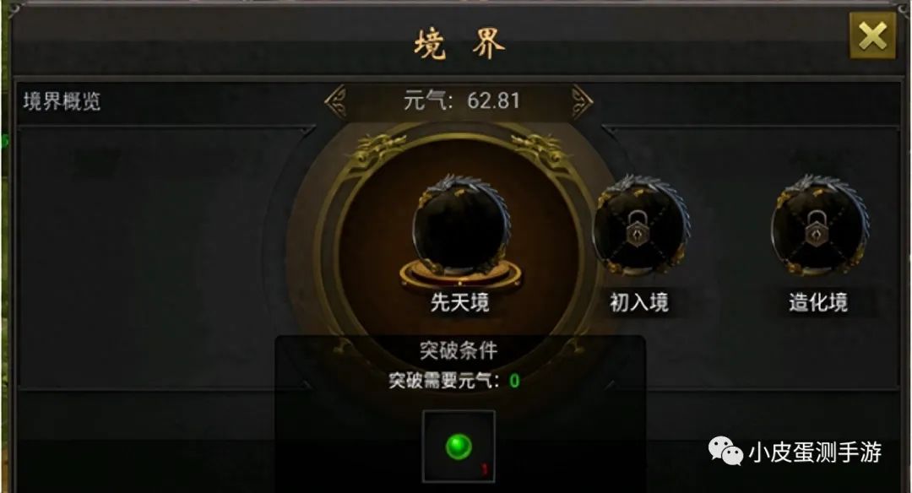The width and height of the screenshot is (912, 493).
Task: Close the 境界 panel with the X
Action: pos(872,36)
